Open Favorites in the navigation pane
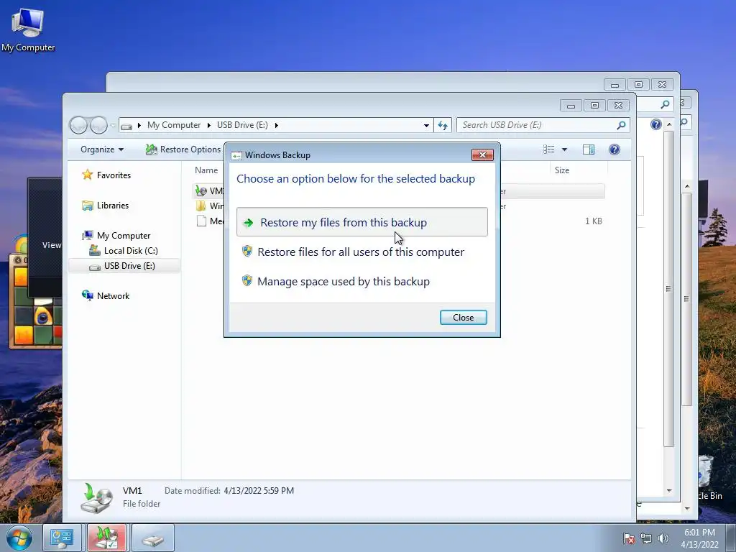Viewport: 736px width, 552px height. click(x=114, y=175)
